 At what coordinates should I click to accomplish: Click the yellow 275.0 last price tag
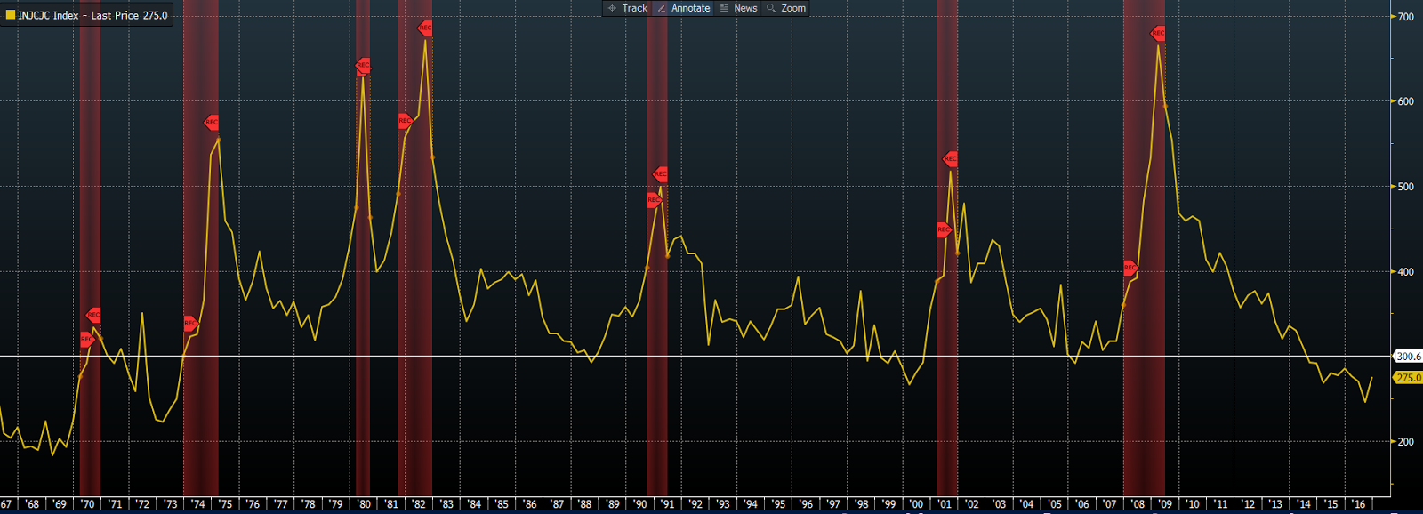tap(1408, 378)
